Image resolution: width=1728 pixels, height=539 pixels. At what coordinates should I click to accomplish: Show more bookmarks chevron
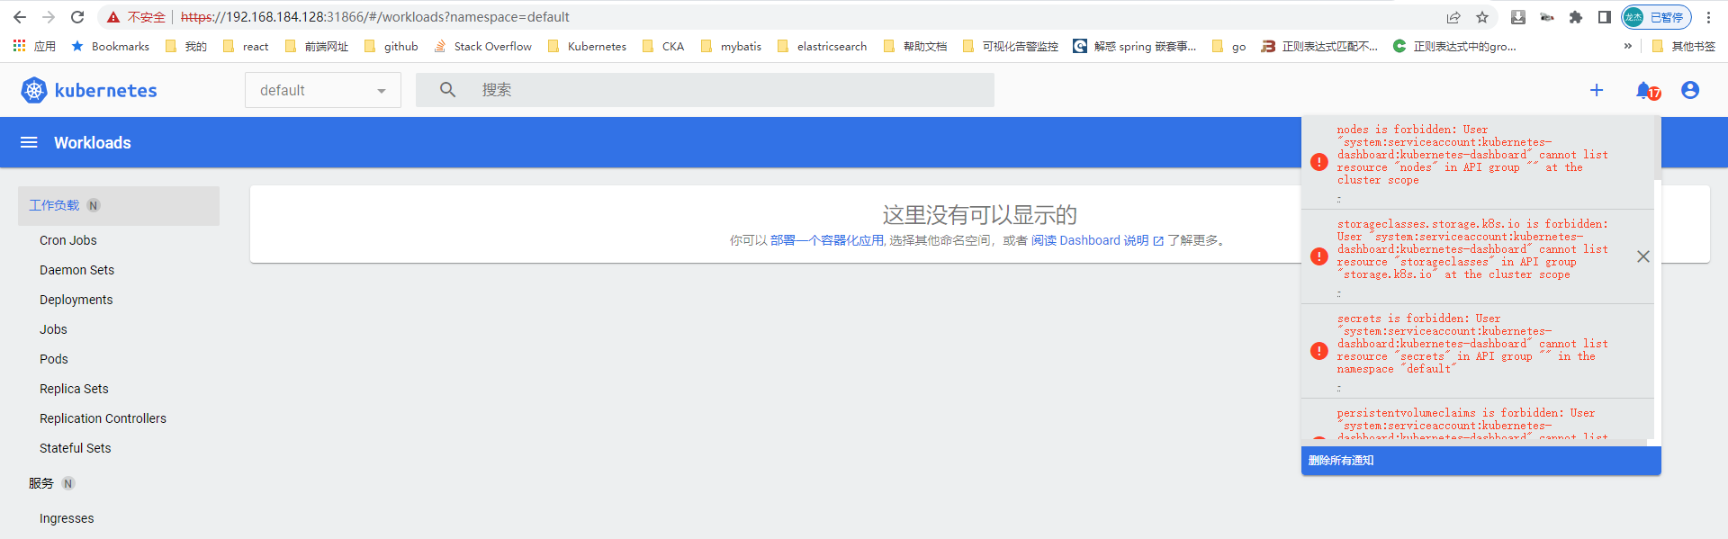1627,46
